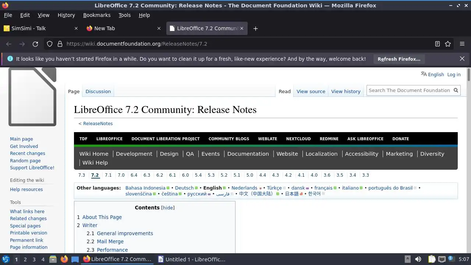This screenshot has height=265, width=471.
Task: Dismiss the Refresh Firefox notification bar
Action: point(462,59)
